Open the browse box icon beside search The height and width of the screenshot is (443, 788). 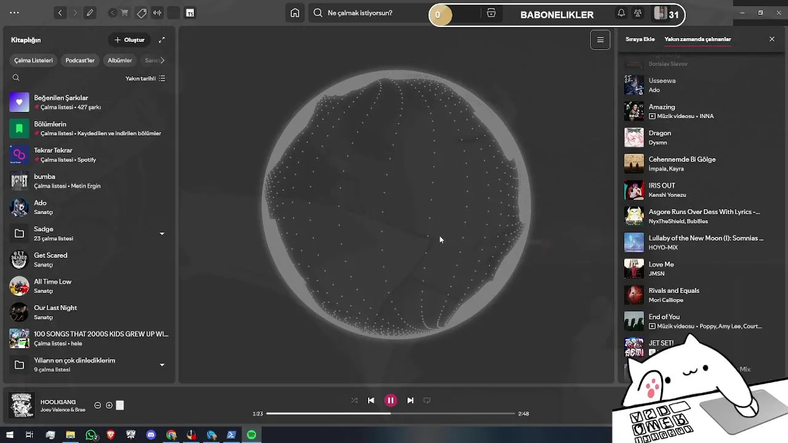[x=491, y=13]
